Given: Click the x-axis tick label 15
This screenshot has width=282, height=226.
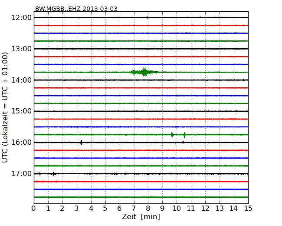Looking at the screenshot, I should [248, 209].
